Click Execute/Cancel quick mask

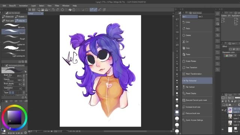(x=197, y=100)
